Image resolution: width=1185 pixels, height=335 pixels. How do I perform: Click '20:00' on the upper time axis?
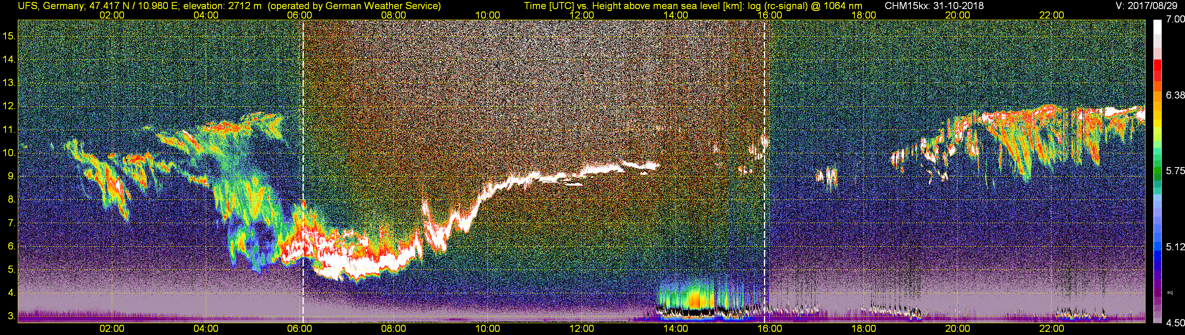tap(958, 15)
